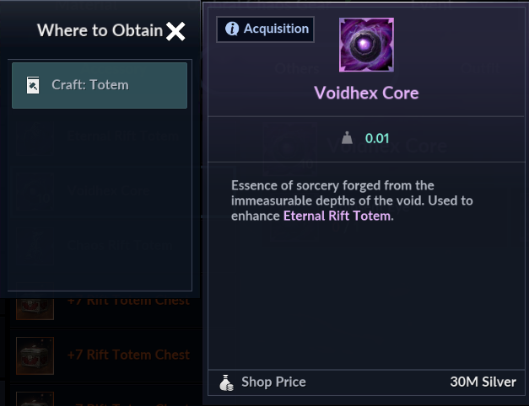The height and width of the screenshot is (406, 529).
Task: Click the purple Voidhex Core item icon
Action: pos(366,45)
